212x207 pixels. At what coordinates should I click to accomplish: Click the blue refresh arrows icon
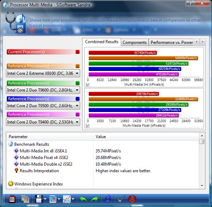tap(108, 199)
